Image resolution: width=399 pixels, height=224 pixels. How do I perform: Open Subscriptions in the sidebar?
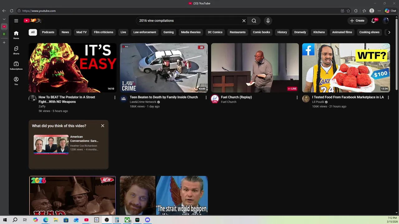click(x=16, y=65)
